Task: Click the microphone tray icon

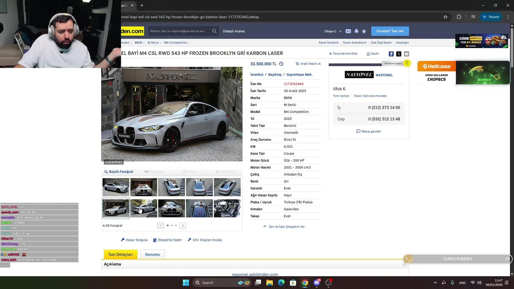Action: click(453, 283)
